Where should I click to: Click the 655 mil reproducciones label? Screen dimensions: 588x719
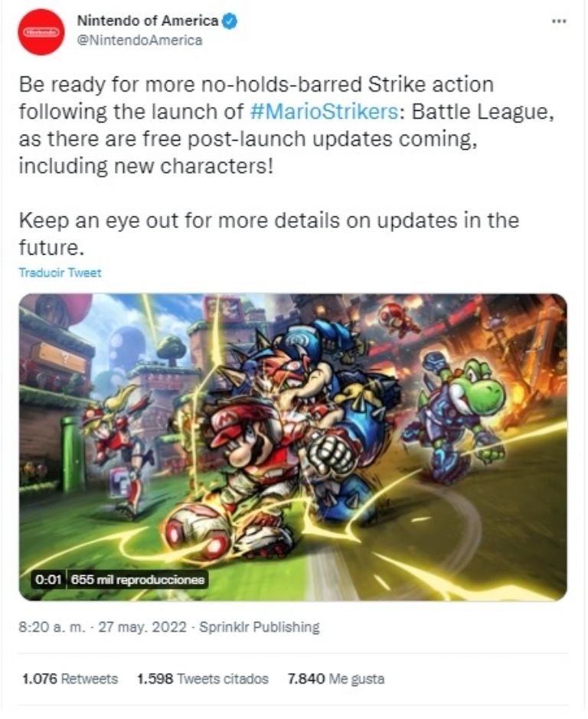(x=138, y=580)
